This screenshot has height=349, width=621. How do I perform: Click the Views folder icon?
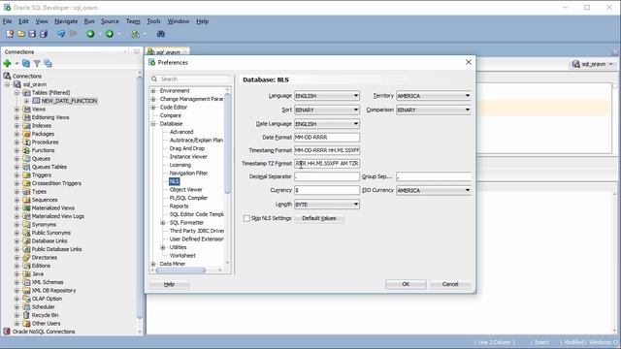pos(26,109)
